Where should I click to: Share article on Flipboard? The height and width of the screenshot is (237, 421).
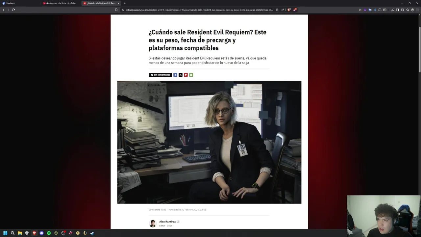coord(186,75)
